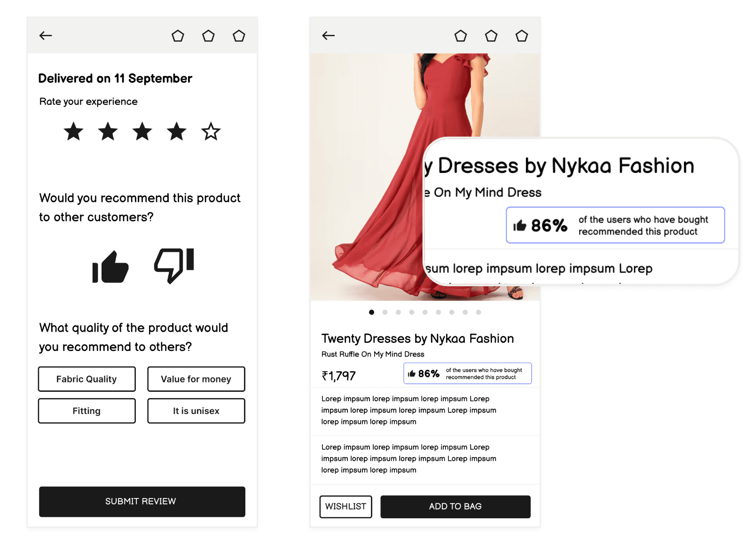The height and width of the screenshot is (545, 753).
Task: Submit the review
Action: pos(142,502)
